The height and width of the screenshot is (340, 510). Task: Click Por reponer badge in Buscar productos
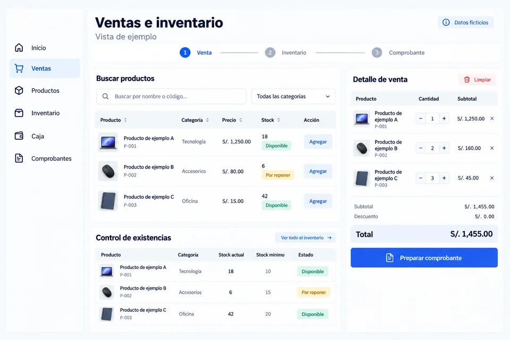pyautogui.click(x=278, y=175)
